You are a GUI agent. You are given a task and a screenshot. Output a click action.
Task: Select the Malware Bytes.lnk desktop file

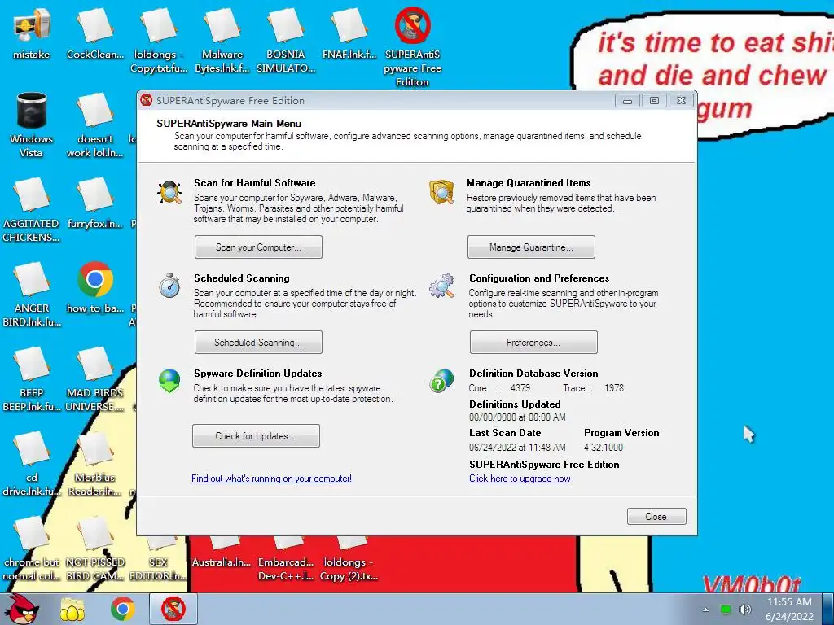click(x=222, y=41)
